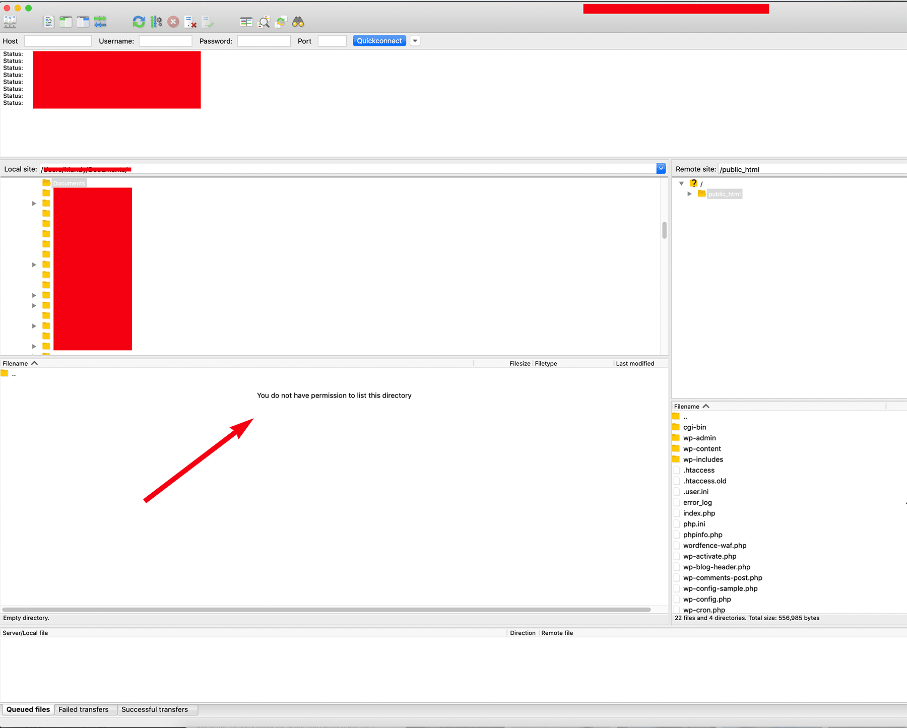The image size is (907, 728).
Task: Open the Local site path dropdown
Action: point(661,169)
